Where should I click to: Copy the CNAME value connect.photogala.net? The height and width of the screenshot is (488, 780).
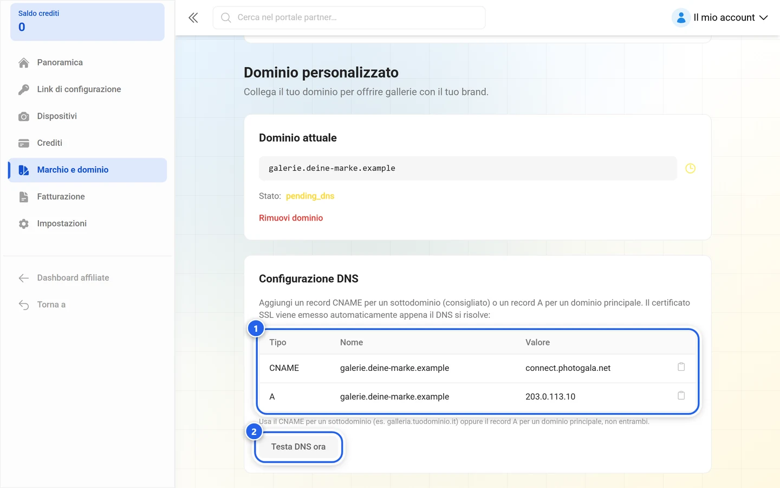pyautogui.click(x=681, y=367)
